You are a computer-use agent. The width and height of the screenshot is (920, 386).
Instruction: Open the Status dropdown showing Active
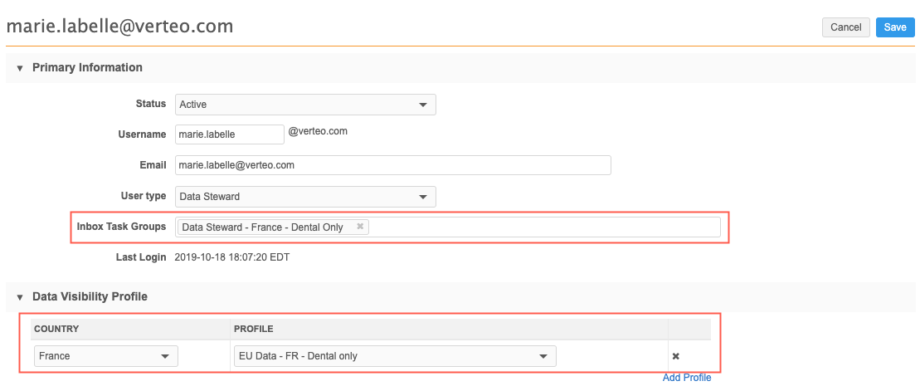[305, 105]
